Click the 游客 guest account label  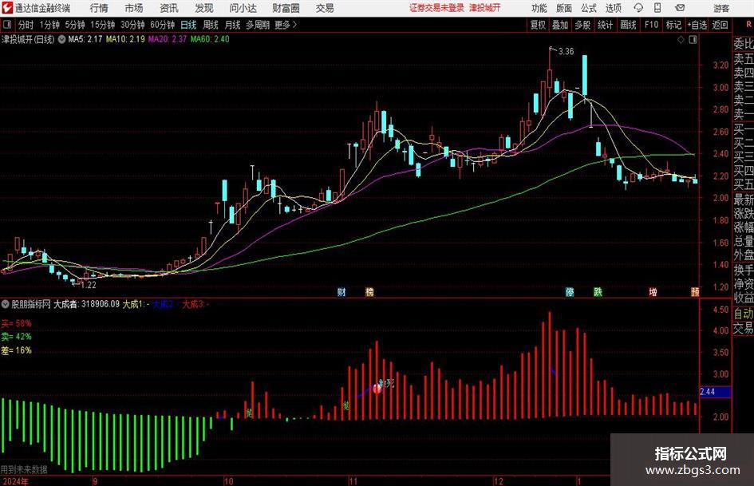pyautogui.click(x=721, y=8)
